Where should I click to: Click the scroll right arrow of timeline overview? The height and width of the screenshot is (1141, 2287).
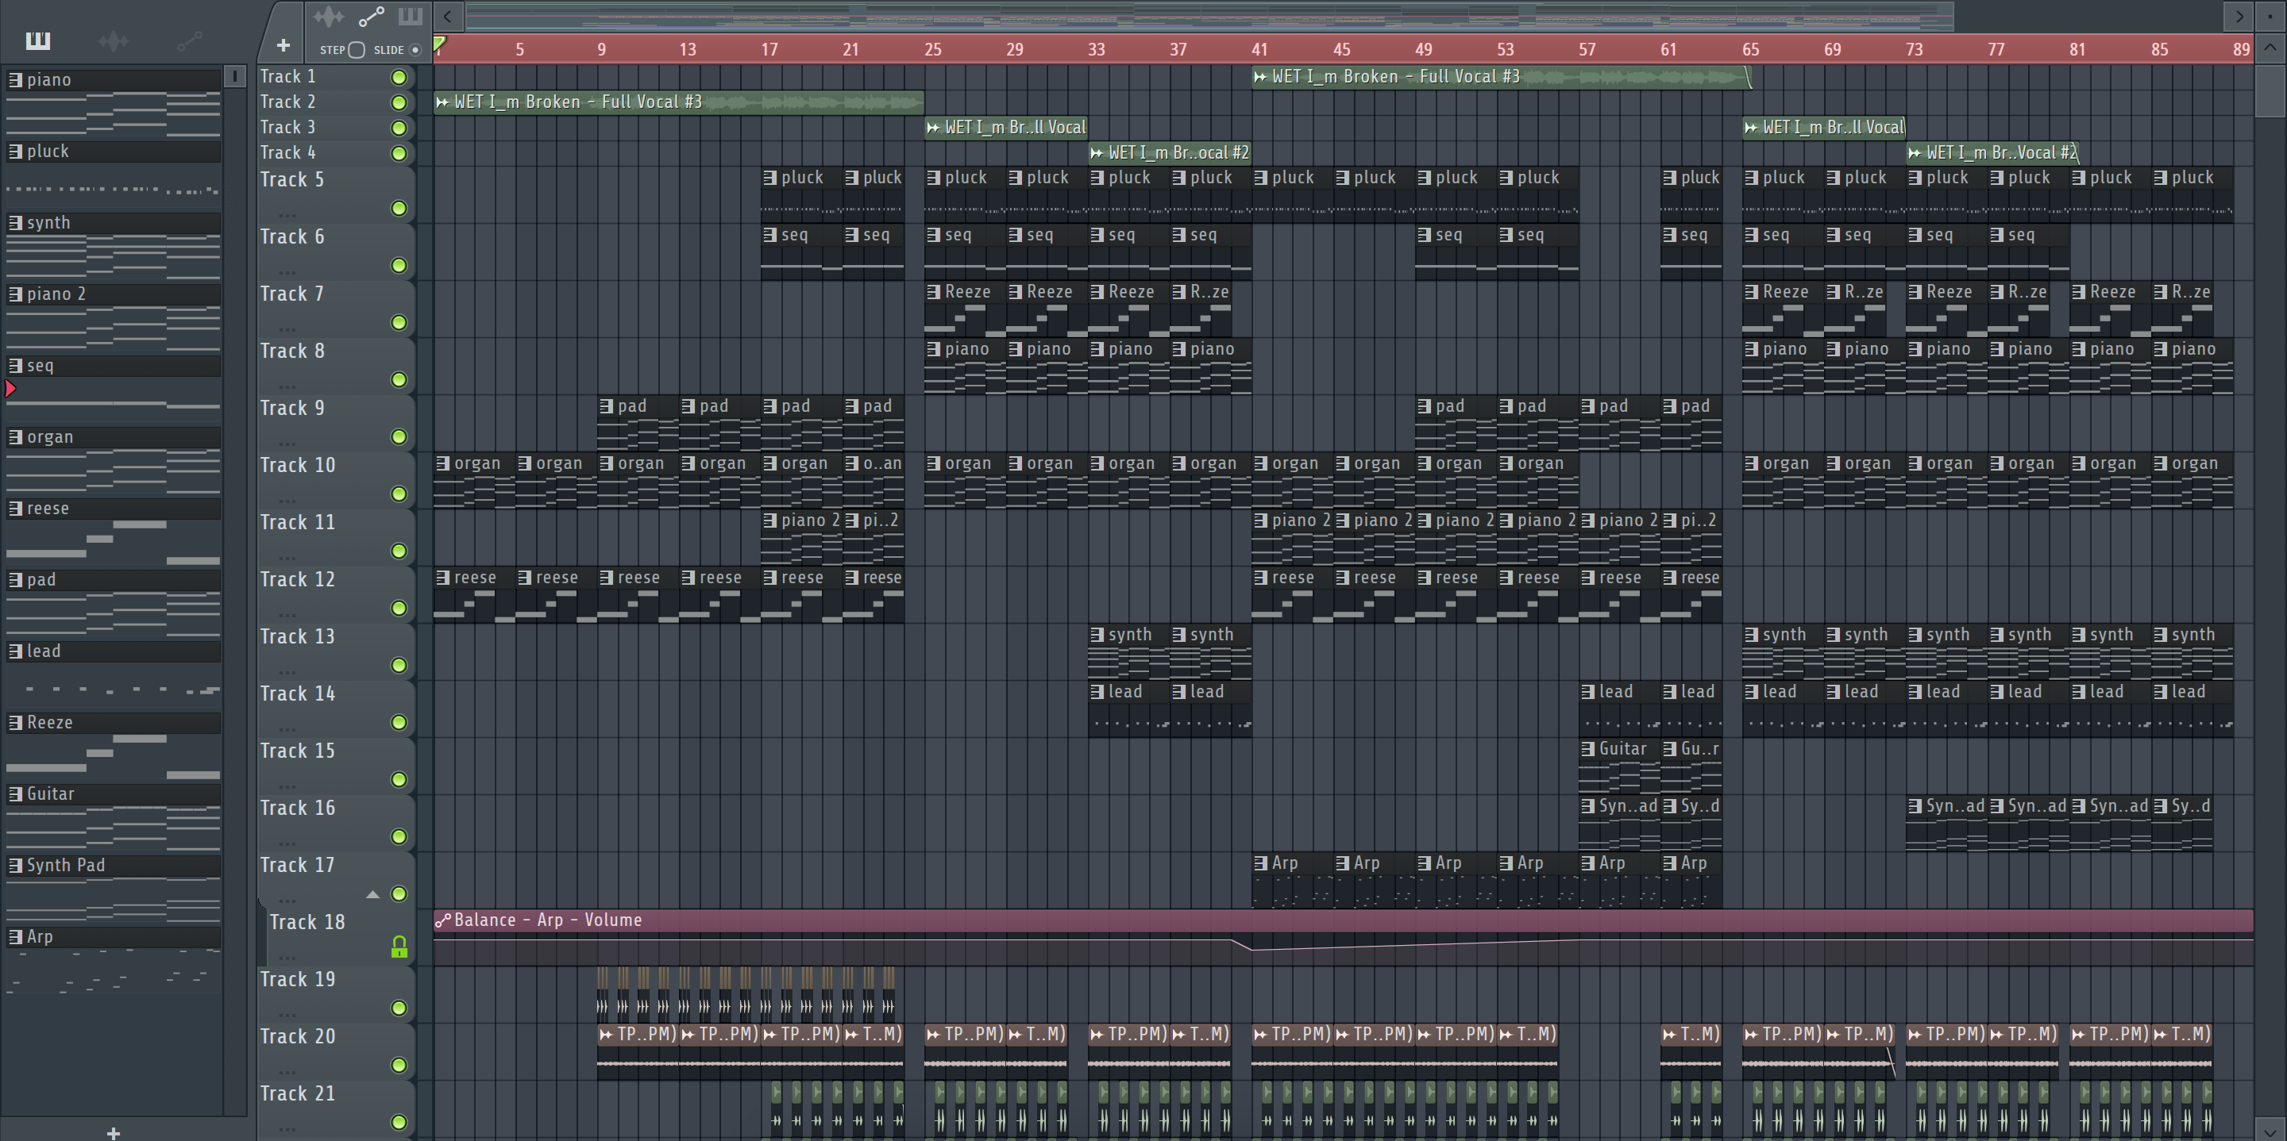[x=2239, y=16]
